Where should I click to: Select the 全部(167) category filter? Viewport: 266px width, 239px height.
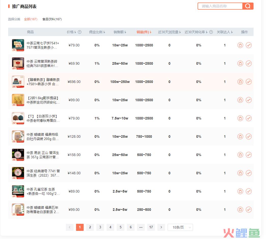pyautogui.click(x=31, y=19)
